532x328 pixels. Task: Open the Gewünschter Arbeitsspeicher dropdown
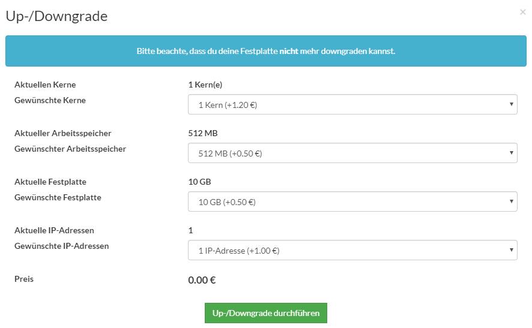click(352, 153)
